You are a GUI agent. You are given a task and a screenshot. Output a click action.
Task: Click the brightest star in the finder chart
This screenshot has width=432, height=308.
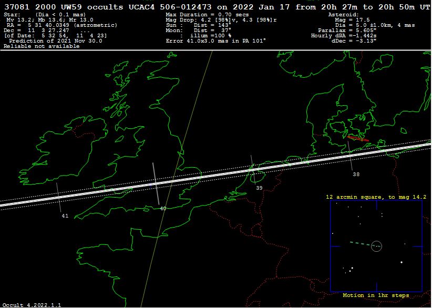click(x=402, y=262)
